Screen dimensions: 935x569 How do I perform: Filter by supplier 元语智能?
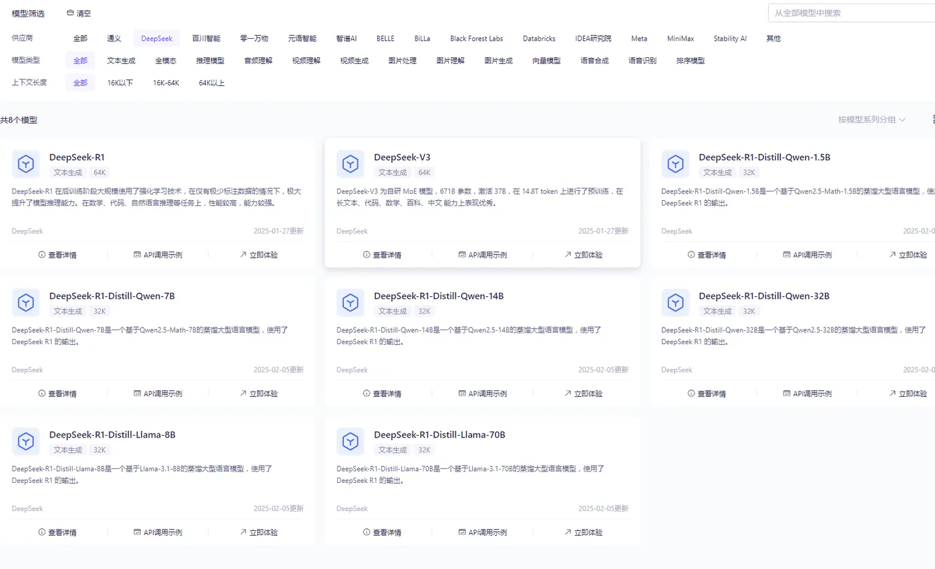302,39
